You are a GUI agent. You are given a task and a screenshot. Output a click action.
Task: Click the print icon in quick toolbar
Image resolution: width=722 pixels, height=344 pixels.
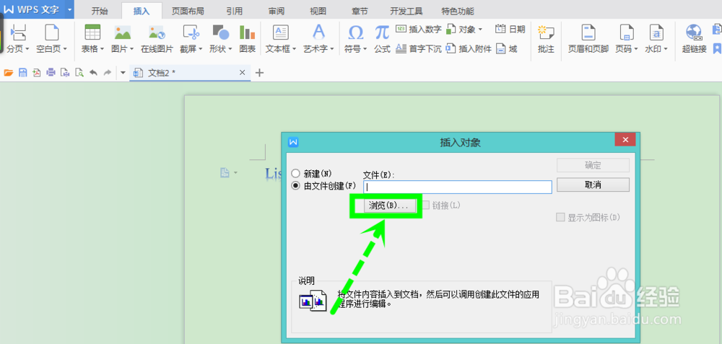click(51, 72)
